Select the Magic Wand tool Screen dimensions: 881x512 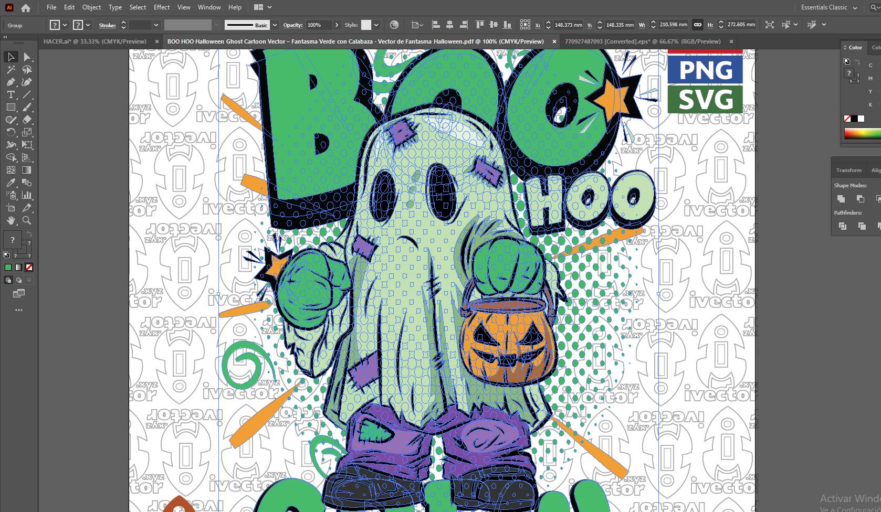click(x=11, y=69)
